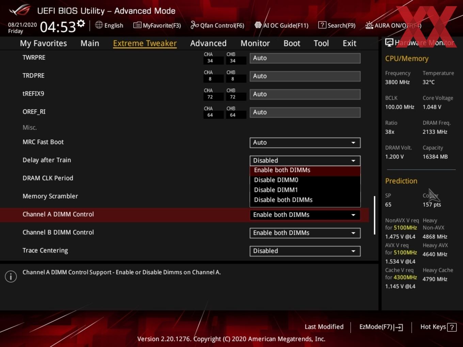This screenshot has height=347, width=463.
Task: Switch to the Main tab
Action: pyautogui.click(x=90, y=43)
